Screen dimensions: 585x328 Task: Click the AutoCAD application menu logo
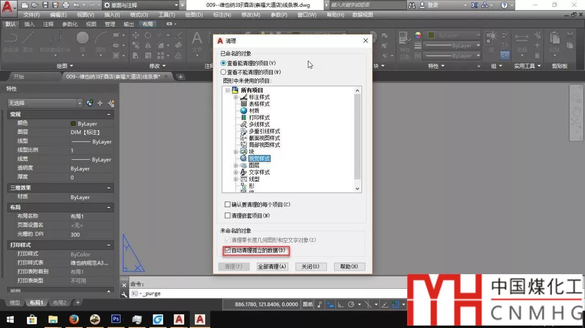[x=9, y=6]
